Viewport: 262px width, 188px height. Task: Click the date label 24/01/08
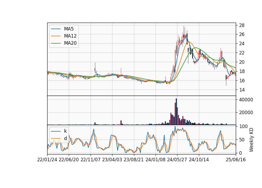(x=155, y=160)
